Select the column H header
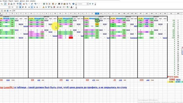Viewport: 183px width, 103px height. click(31, 13)
